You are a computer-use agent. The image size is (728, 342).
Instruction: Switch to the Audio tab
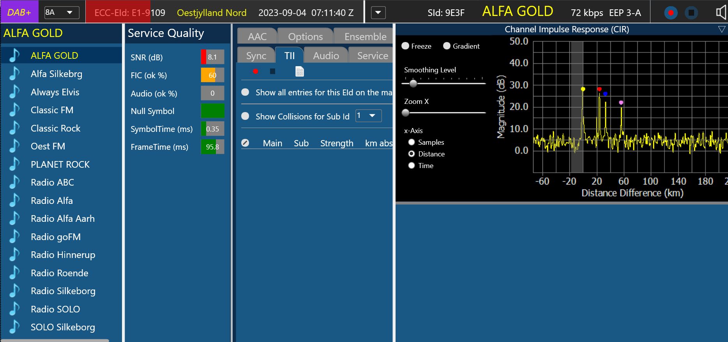[x=326, y=56]
